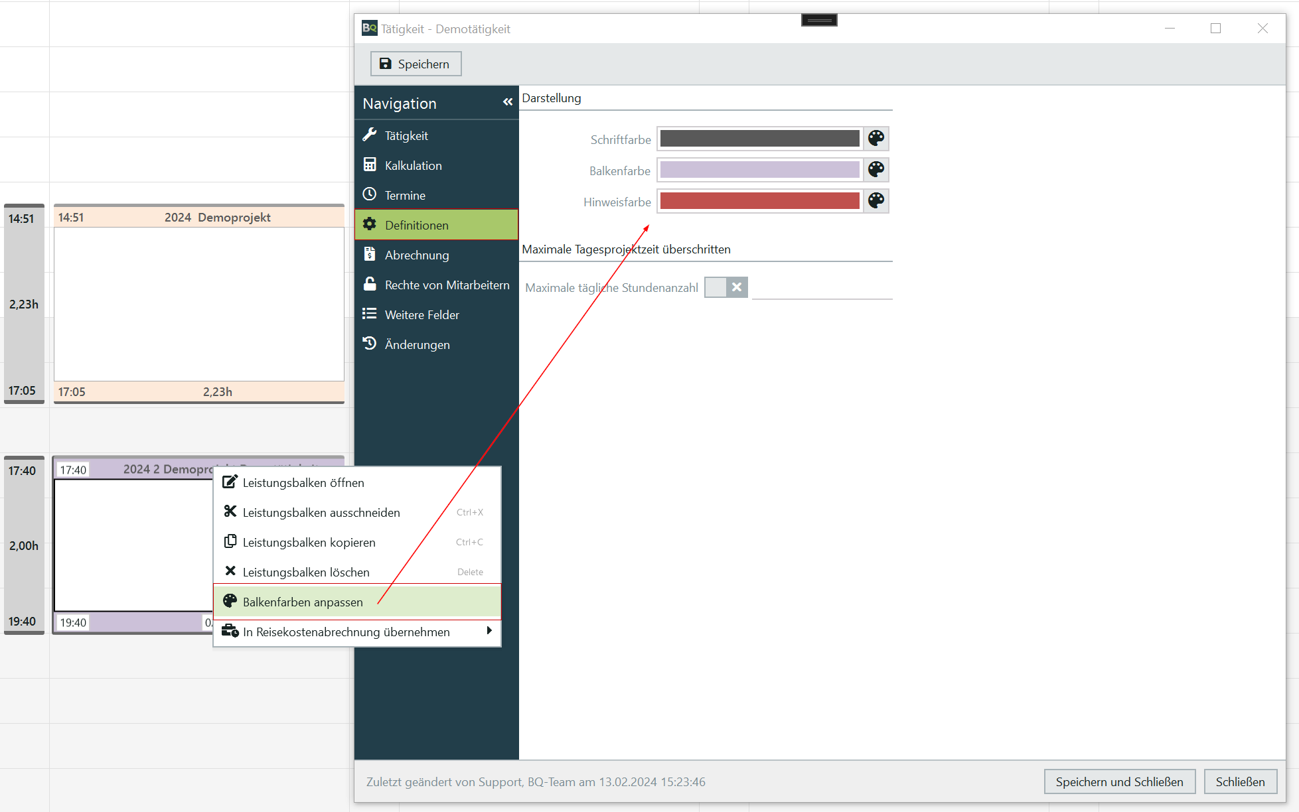This screenshot has width=1299, height=812.
Task: Open the Hinweisfarbe palette picker icon
Action: tap(876, 200)
